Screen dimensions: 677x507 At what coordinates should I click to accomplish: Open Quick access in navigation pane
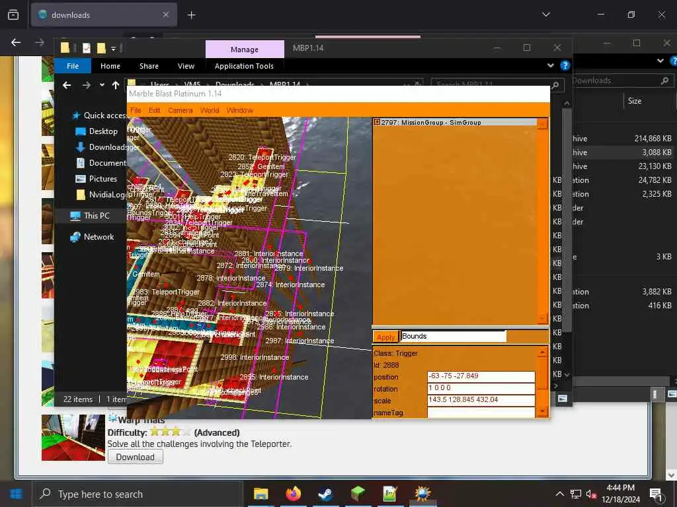coord(99,116)
